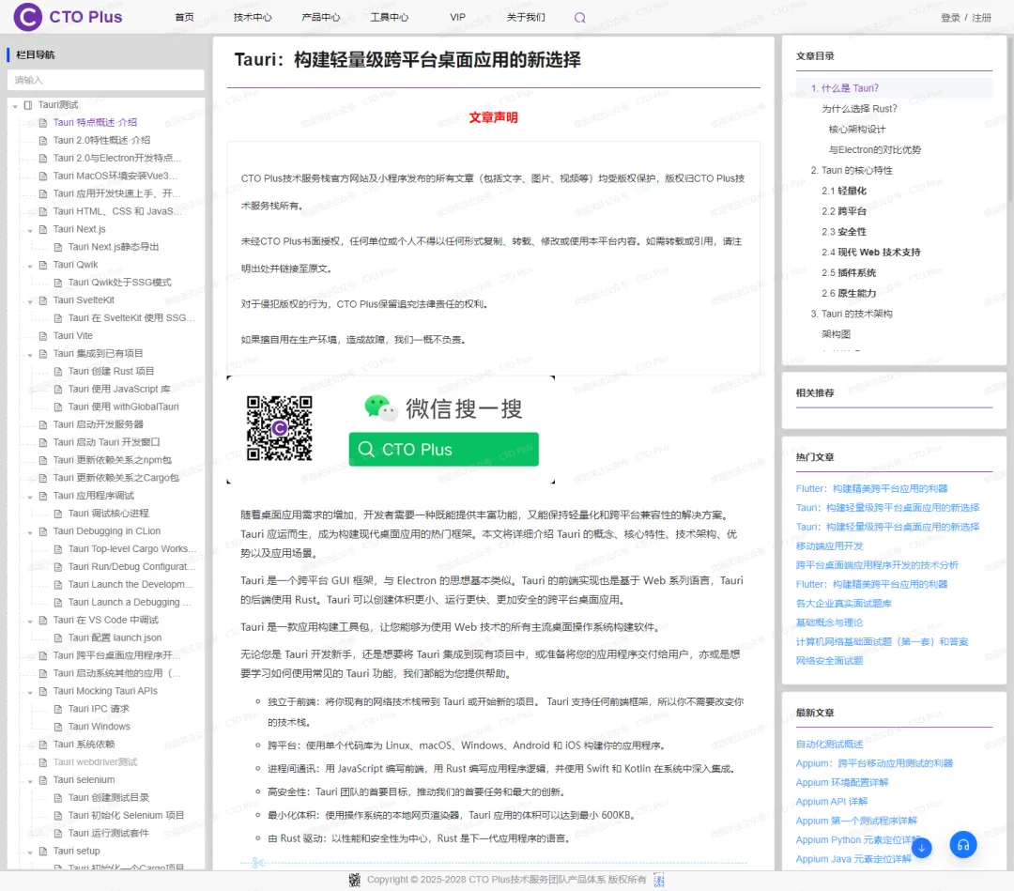Open the VIP nav item
This screenshot has height=891, width=1014.
pyautogui.click(x=458, y=18)
